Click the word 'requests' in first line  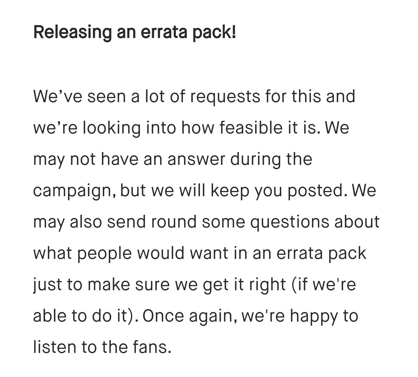point(225,96)
